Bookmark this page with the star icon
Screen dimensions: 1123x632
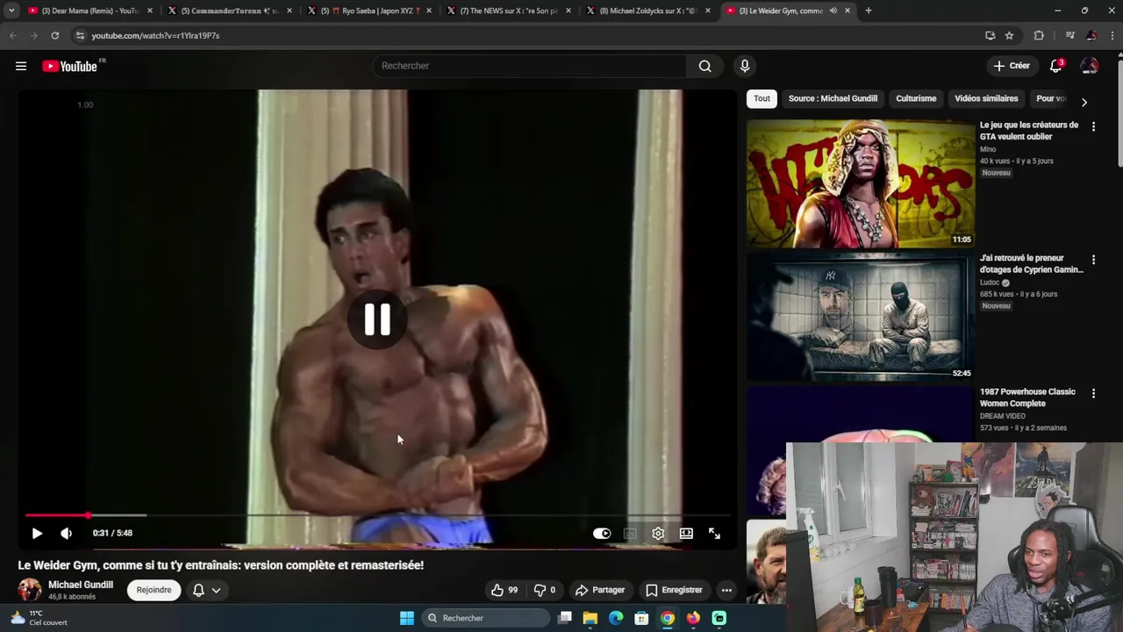coord(1009,35)
